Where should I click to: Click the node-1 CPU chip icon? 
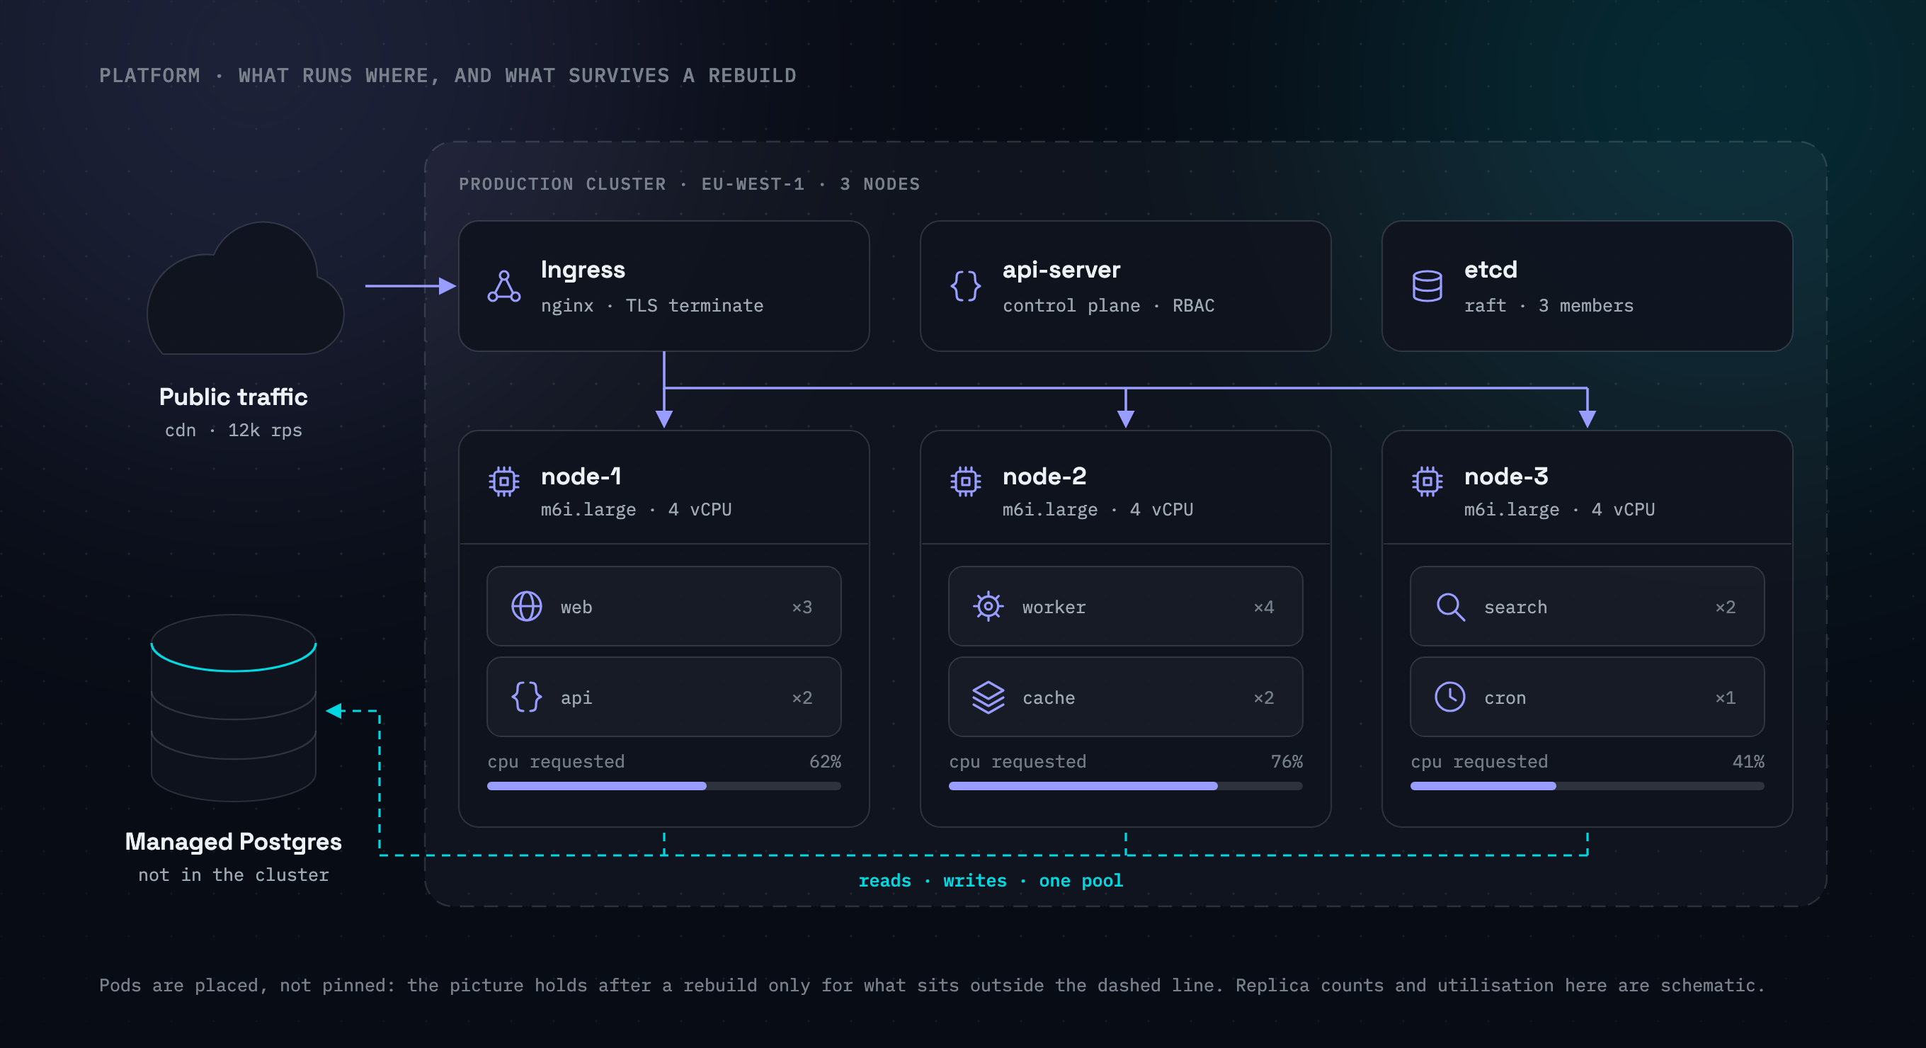pyautogui.click(x=504, y=482)
